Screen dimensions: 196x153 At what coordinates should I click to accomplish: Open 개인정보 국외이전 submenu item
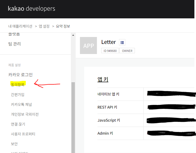coord(25,114)
